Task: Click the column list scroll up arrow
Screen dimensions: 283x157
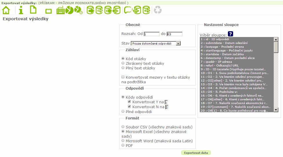Action: (x=276, y=39)
